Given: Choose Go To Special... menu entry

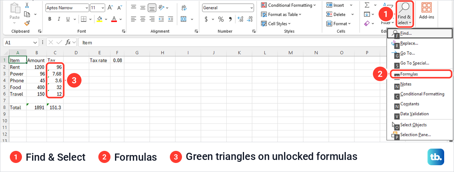Looking at the screenshot, I should [420, 63].
